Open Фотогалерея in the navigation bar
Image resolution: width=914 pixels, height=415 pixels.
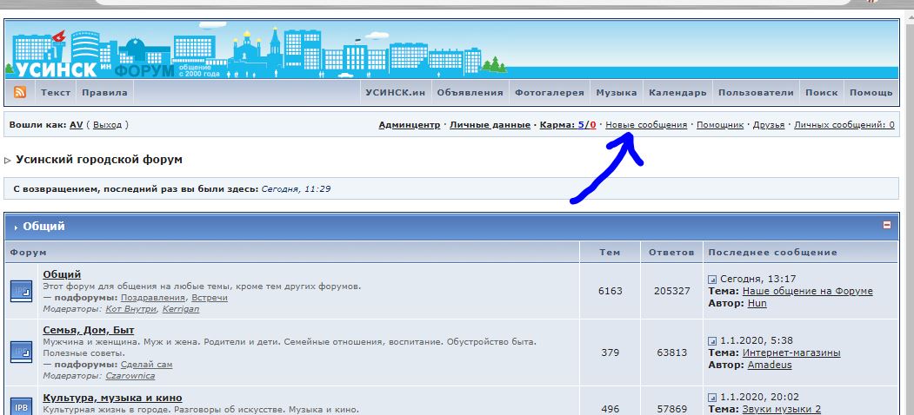coord(549,93)
